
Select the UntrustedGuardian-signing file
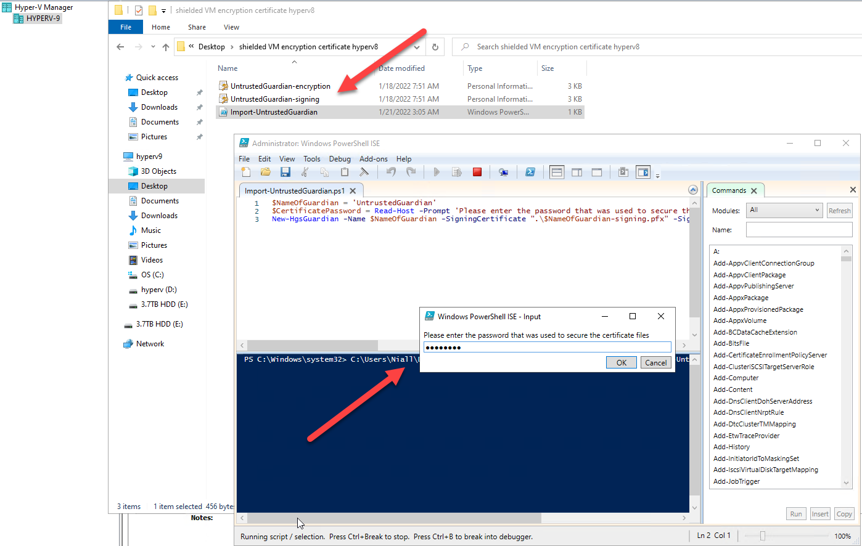point(275,99)
